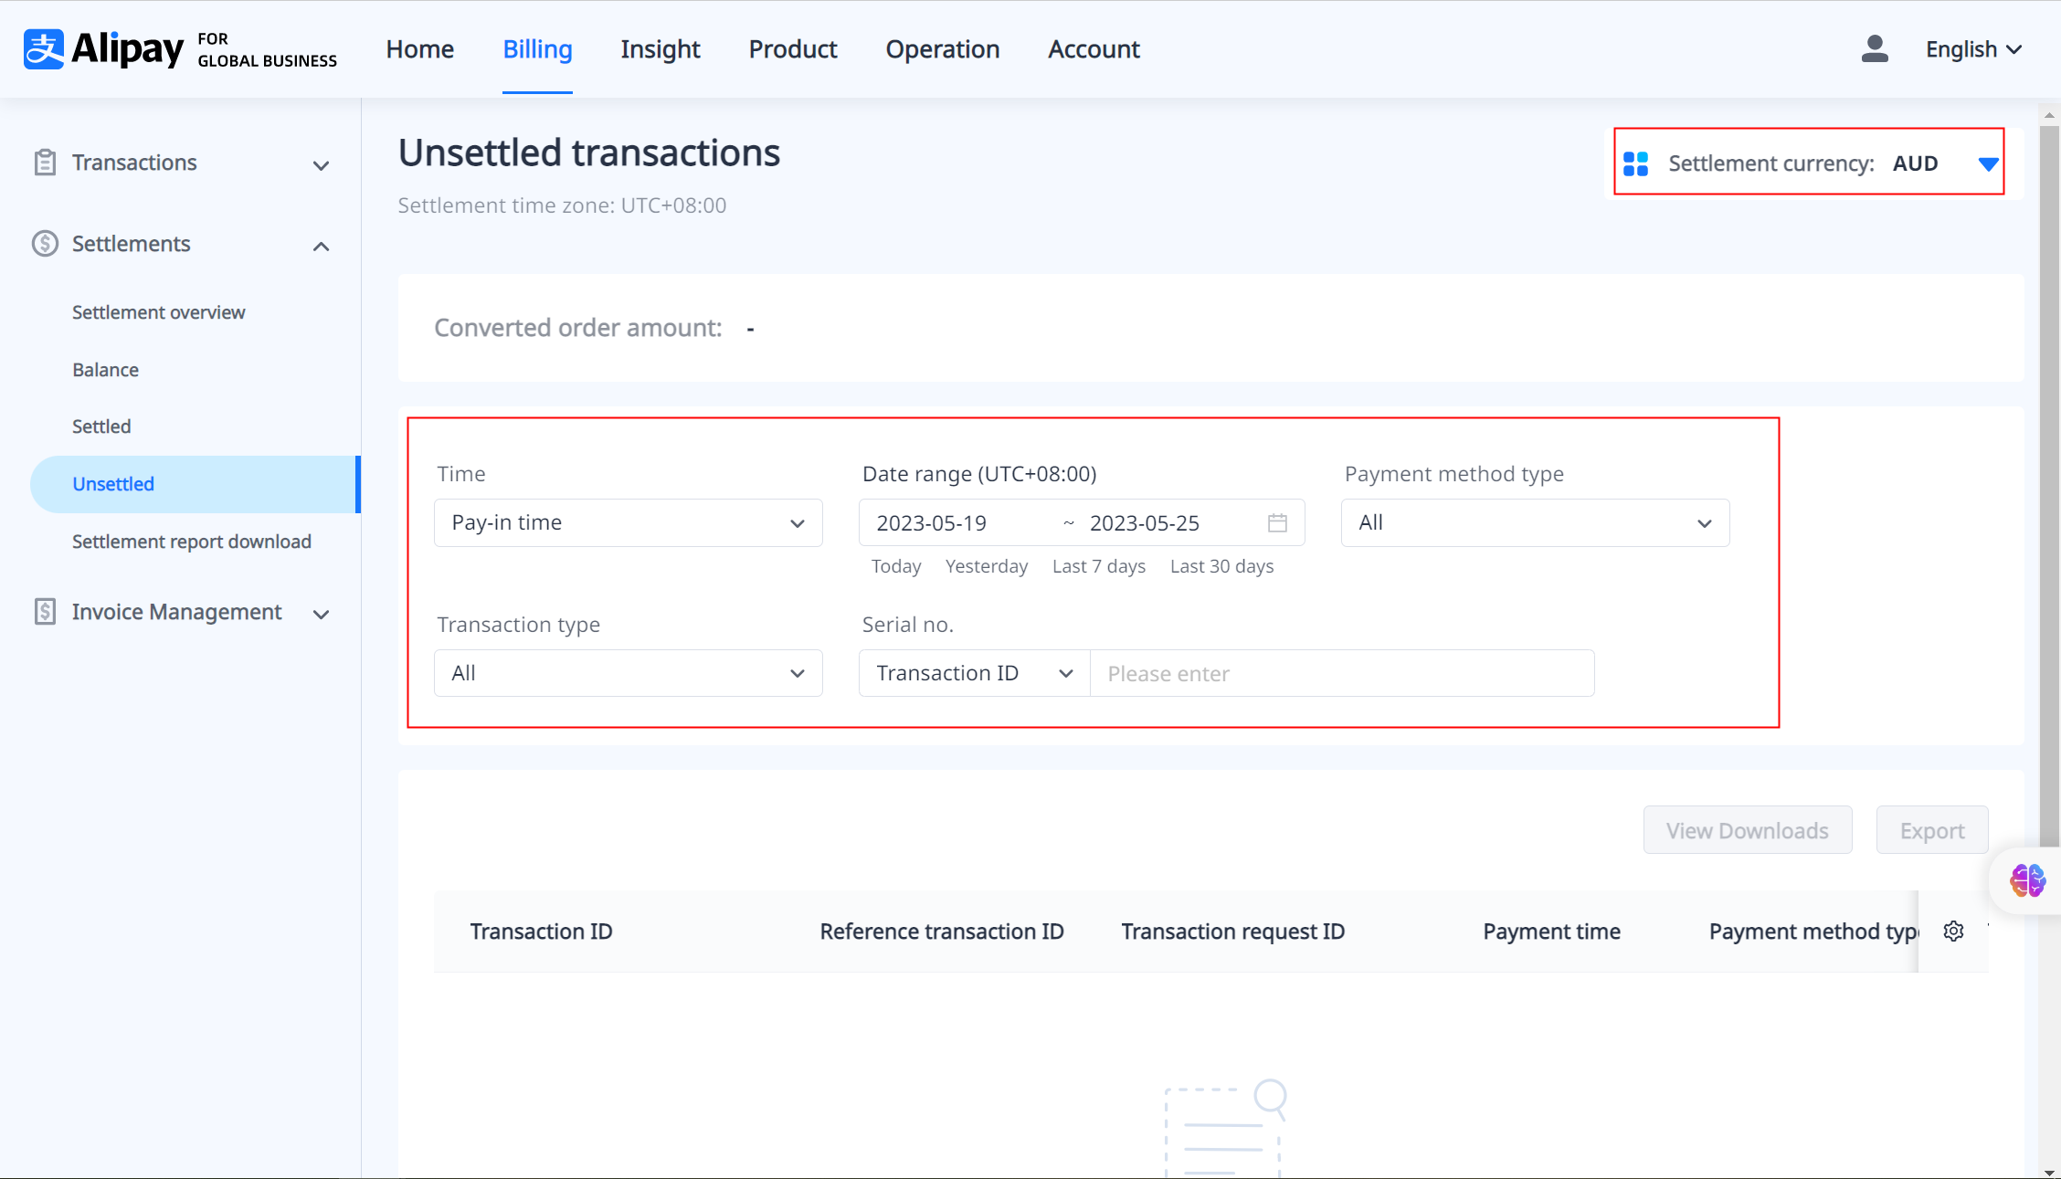This screenshot has width=2061, height=1179.
Task: Click the Invoice Management document icon
Action: tap(45, 612)
